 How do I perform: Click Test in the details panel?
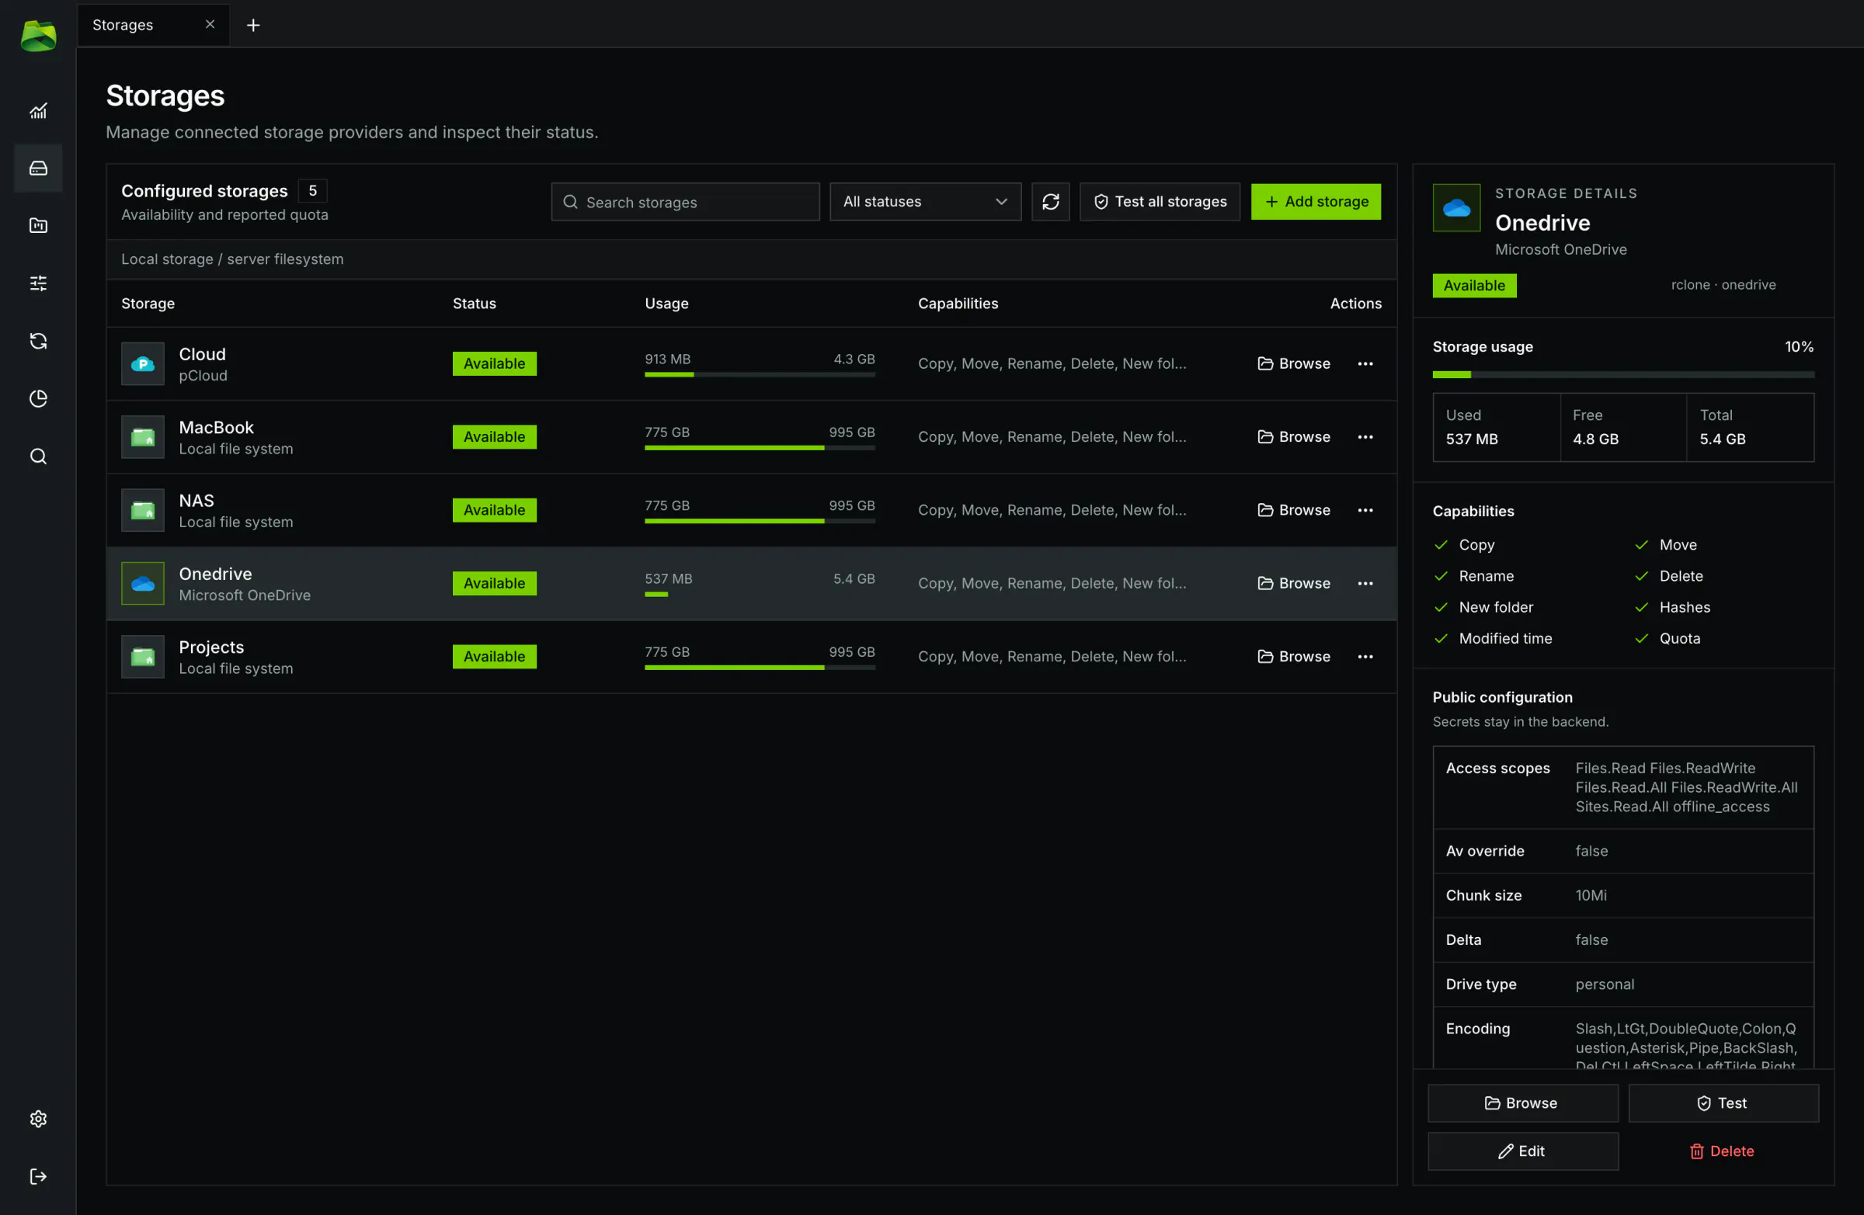click(1723, 1103)
